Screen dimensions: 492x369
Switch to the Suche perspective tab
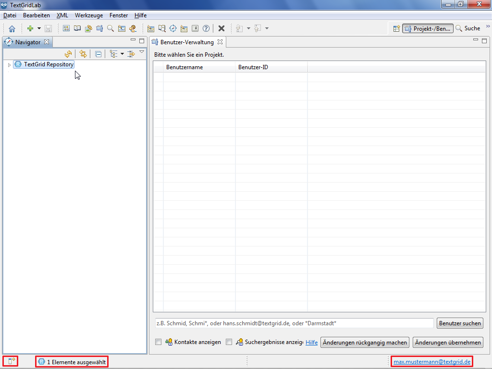point(467,29)
